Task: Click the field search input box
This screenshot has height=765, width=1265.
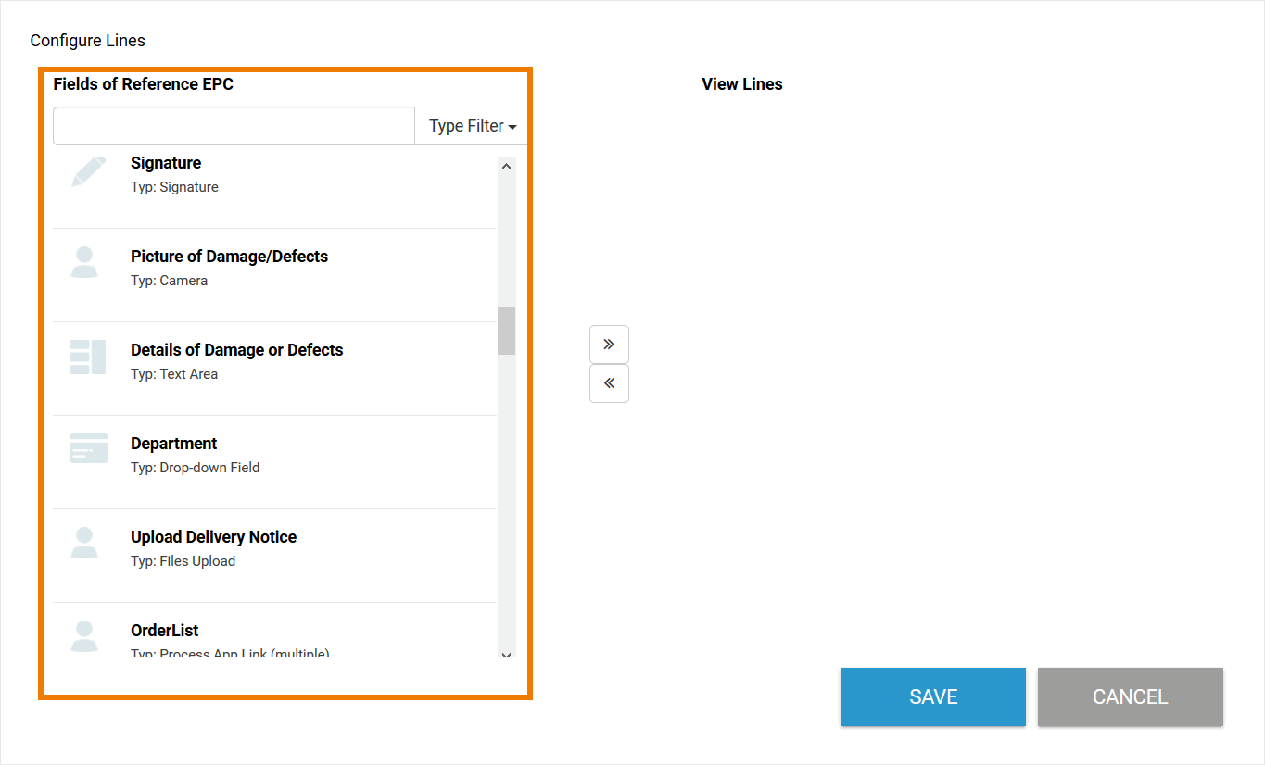Action: [x=234, y=126]
